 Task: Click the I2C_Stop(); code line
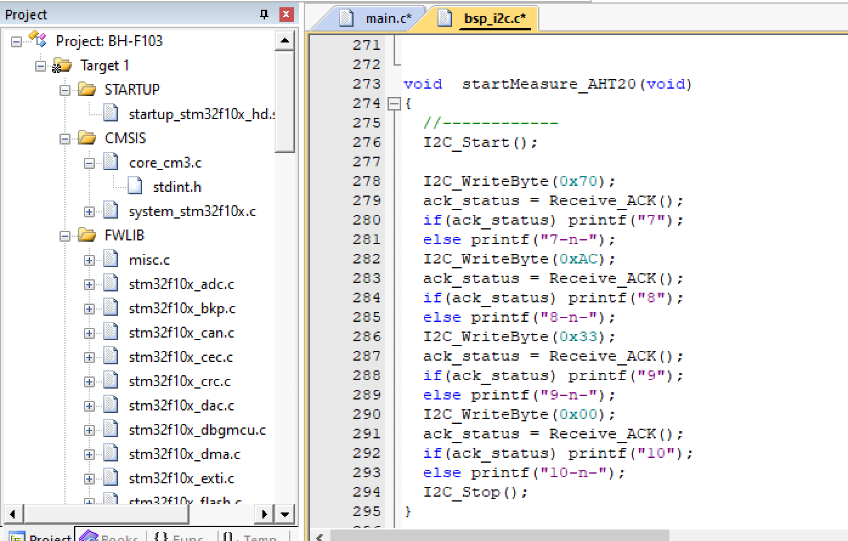(475, 492)
